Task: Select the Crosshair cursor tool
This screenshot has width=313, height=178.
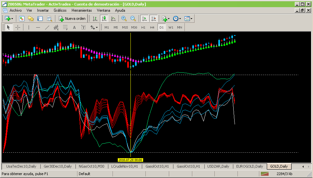Action: [x=18, y=27]
